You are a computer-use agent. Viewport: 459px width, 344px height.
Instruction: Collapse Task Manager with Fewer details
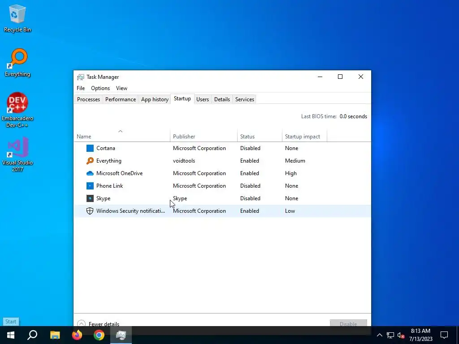click(98, 324)
